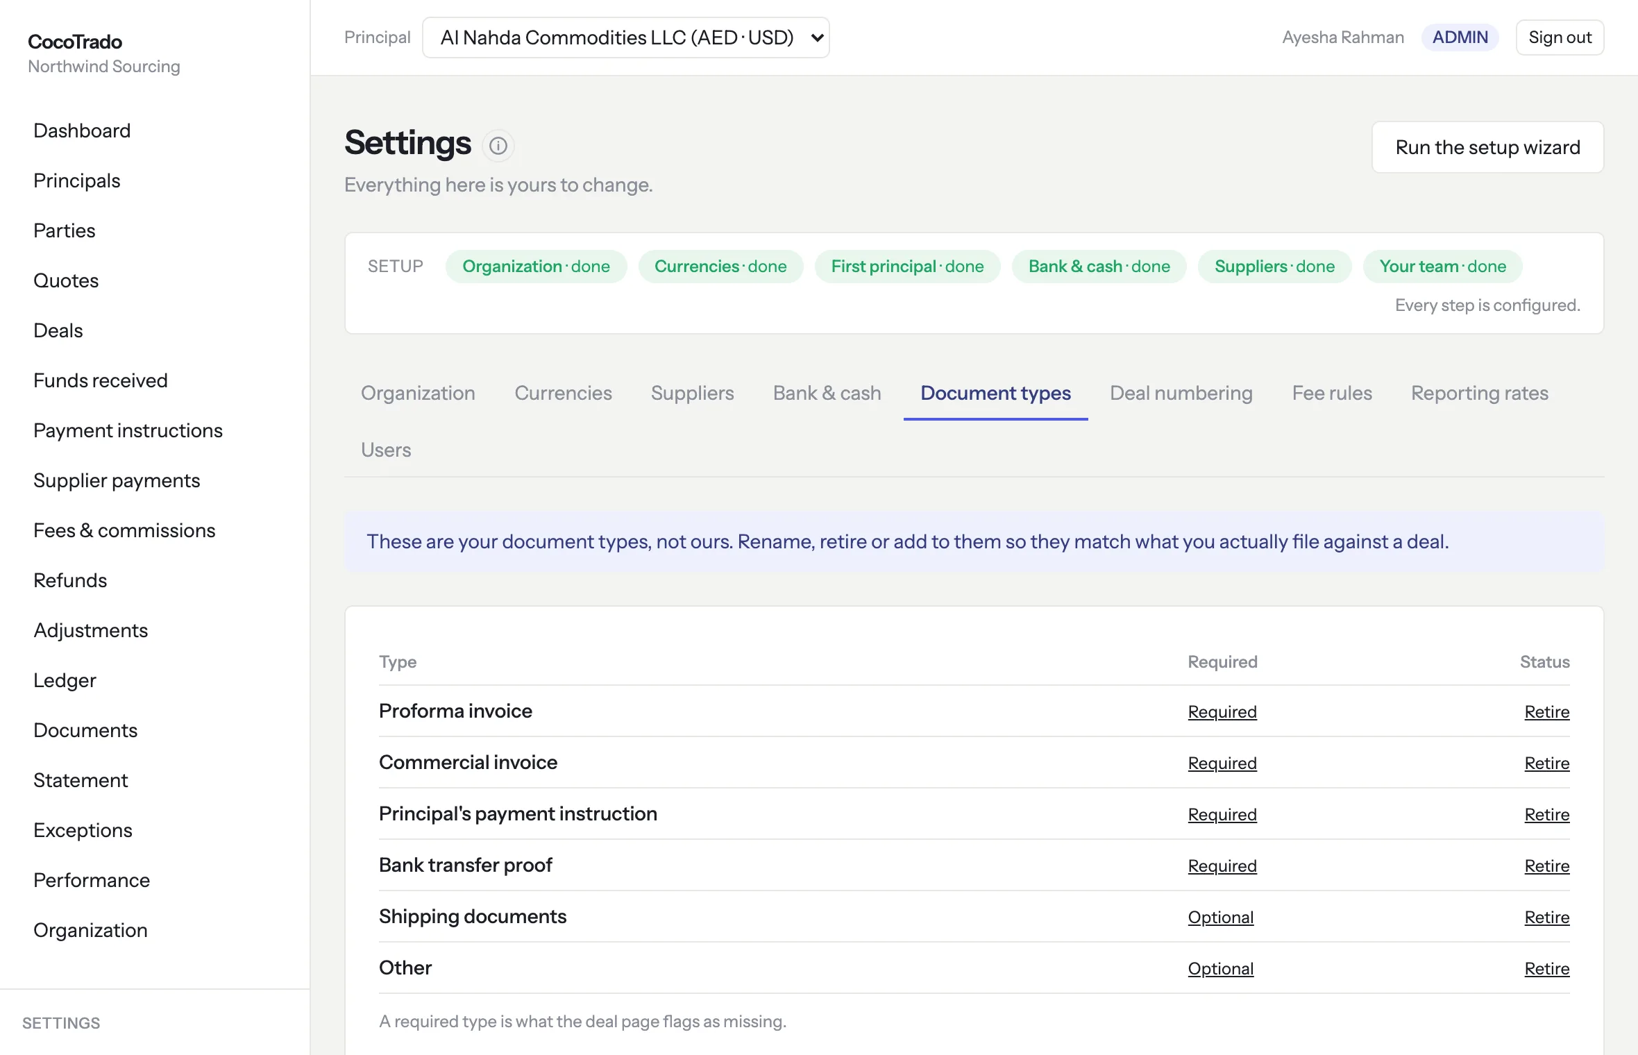The width and height of the screenshot is (1638, 1055).
Task: Open Parties in the sidebar
Action: click(65, 230)
